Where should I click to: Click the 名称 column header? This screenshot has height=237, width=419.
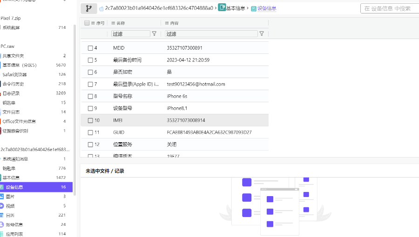coord(121,23)
